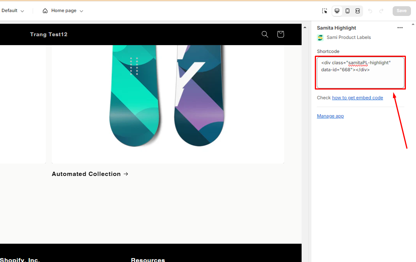Open the Default theme dropdown
The image size is (416, 262).
[12, 11]
